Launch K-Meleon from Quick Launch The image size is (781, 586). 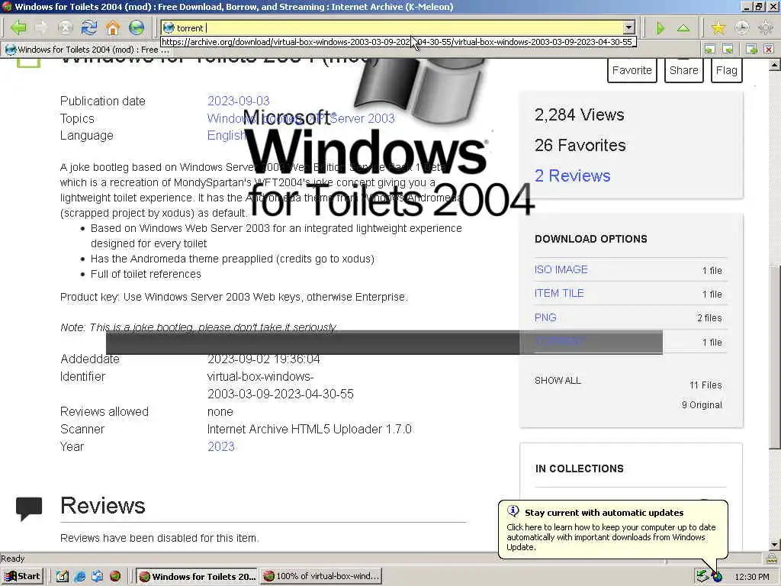[x=115, y=576]
